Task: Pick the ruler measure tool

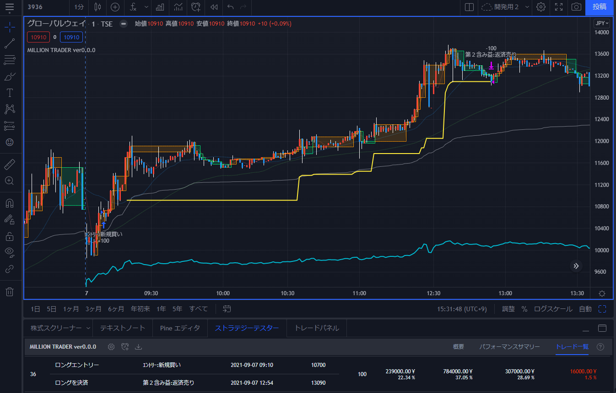Action: pyautogui.click(x=9, y=164)
